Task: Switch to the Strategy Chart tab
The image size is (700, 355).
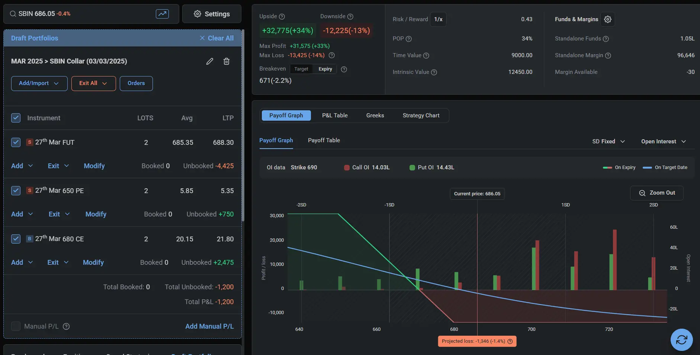Action: 421,115
